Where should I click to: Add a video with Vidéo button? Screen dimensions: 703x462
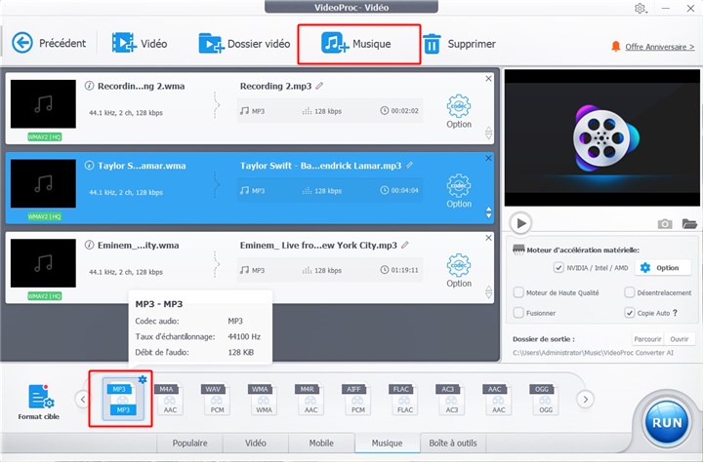coord(140,44)
